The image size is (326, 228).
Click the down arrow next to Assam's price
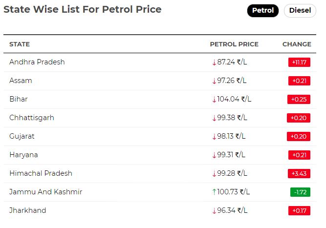click(215, 81)
